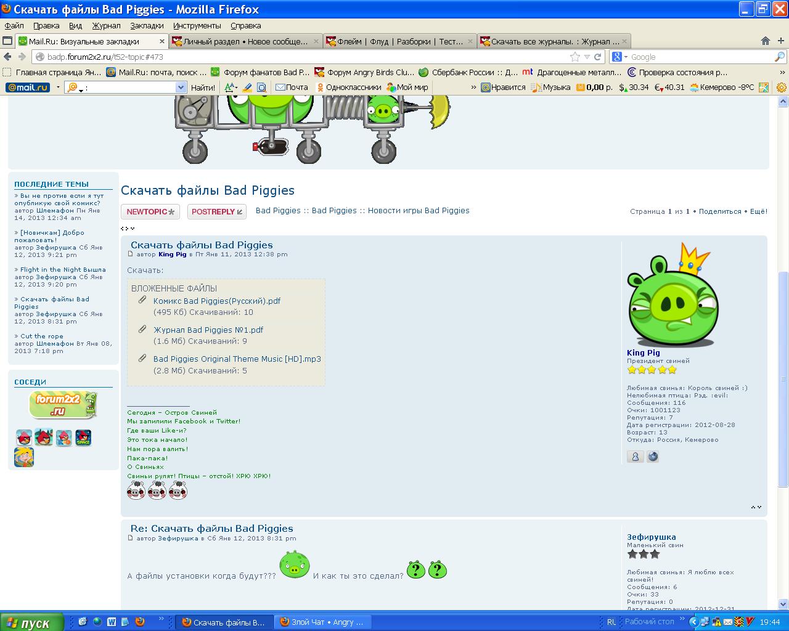
Task: Open the Mail.ru search field dropdown arrow
Action: pos(181,88)
